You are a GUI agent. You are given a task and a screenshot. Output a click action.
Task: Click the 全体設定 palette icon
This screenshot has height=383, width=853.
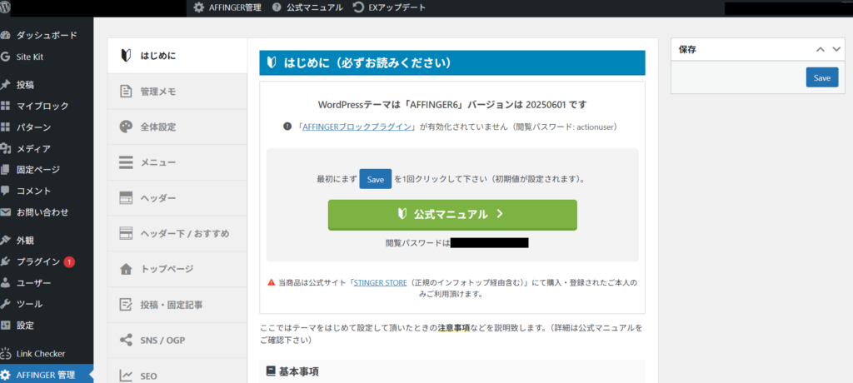tap(126, 127)
